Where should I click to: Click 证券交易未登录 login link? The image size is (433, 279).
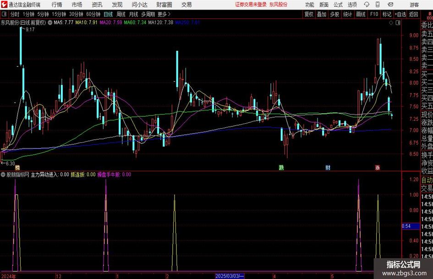coord(251,5)
